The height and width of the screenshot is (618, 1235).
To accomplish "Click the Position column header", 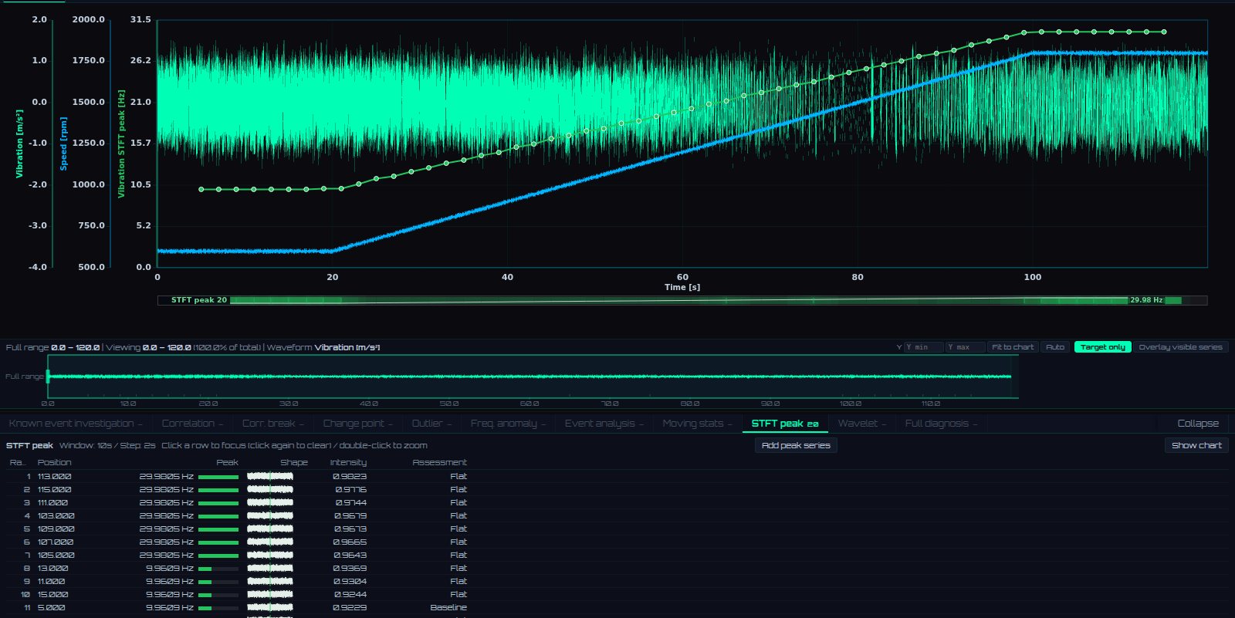I will 54,463.
